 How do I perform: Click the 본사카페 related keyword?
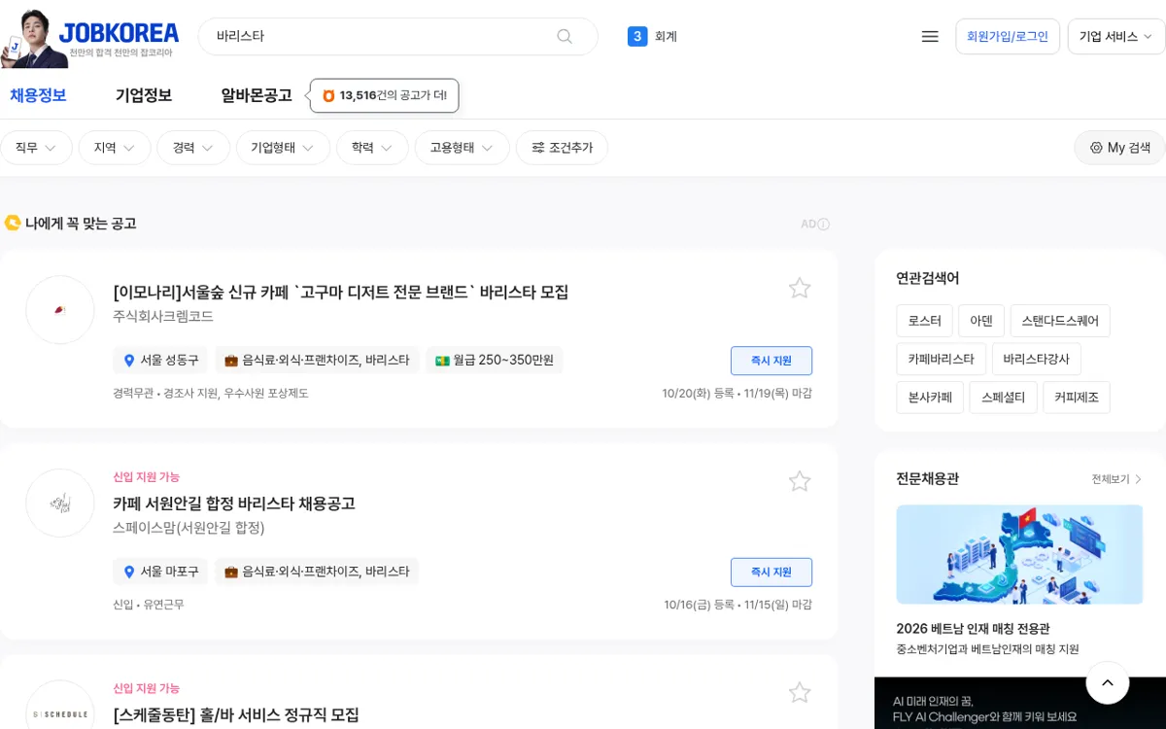click(x=930, y=398)
